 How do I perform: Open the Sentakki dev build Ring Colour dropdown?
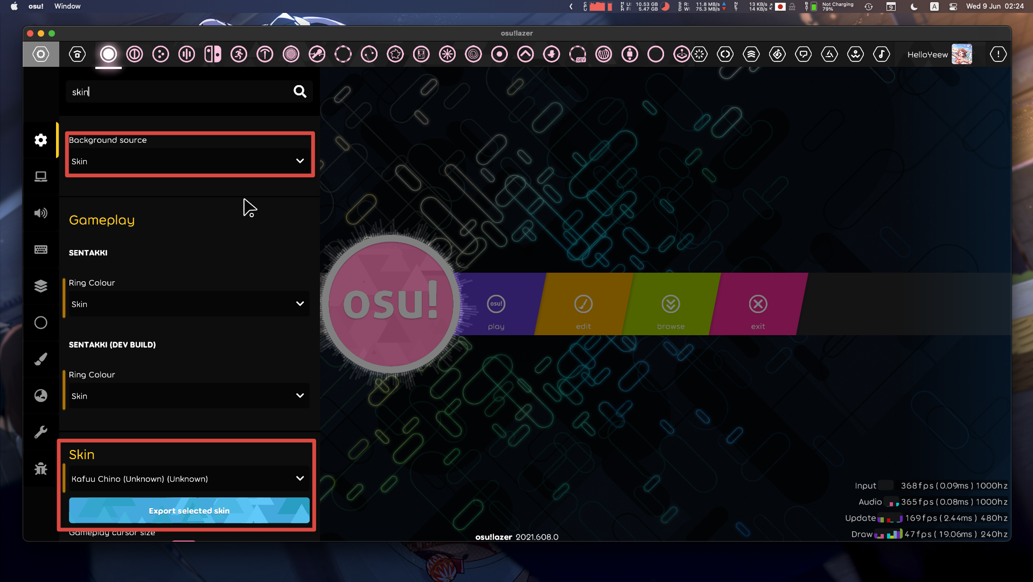point(188,396)
